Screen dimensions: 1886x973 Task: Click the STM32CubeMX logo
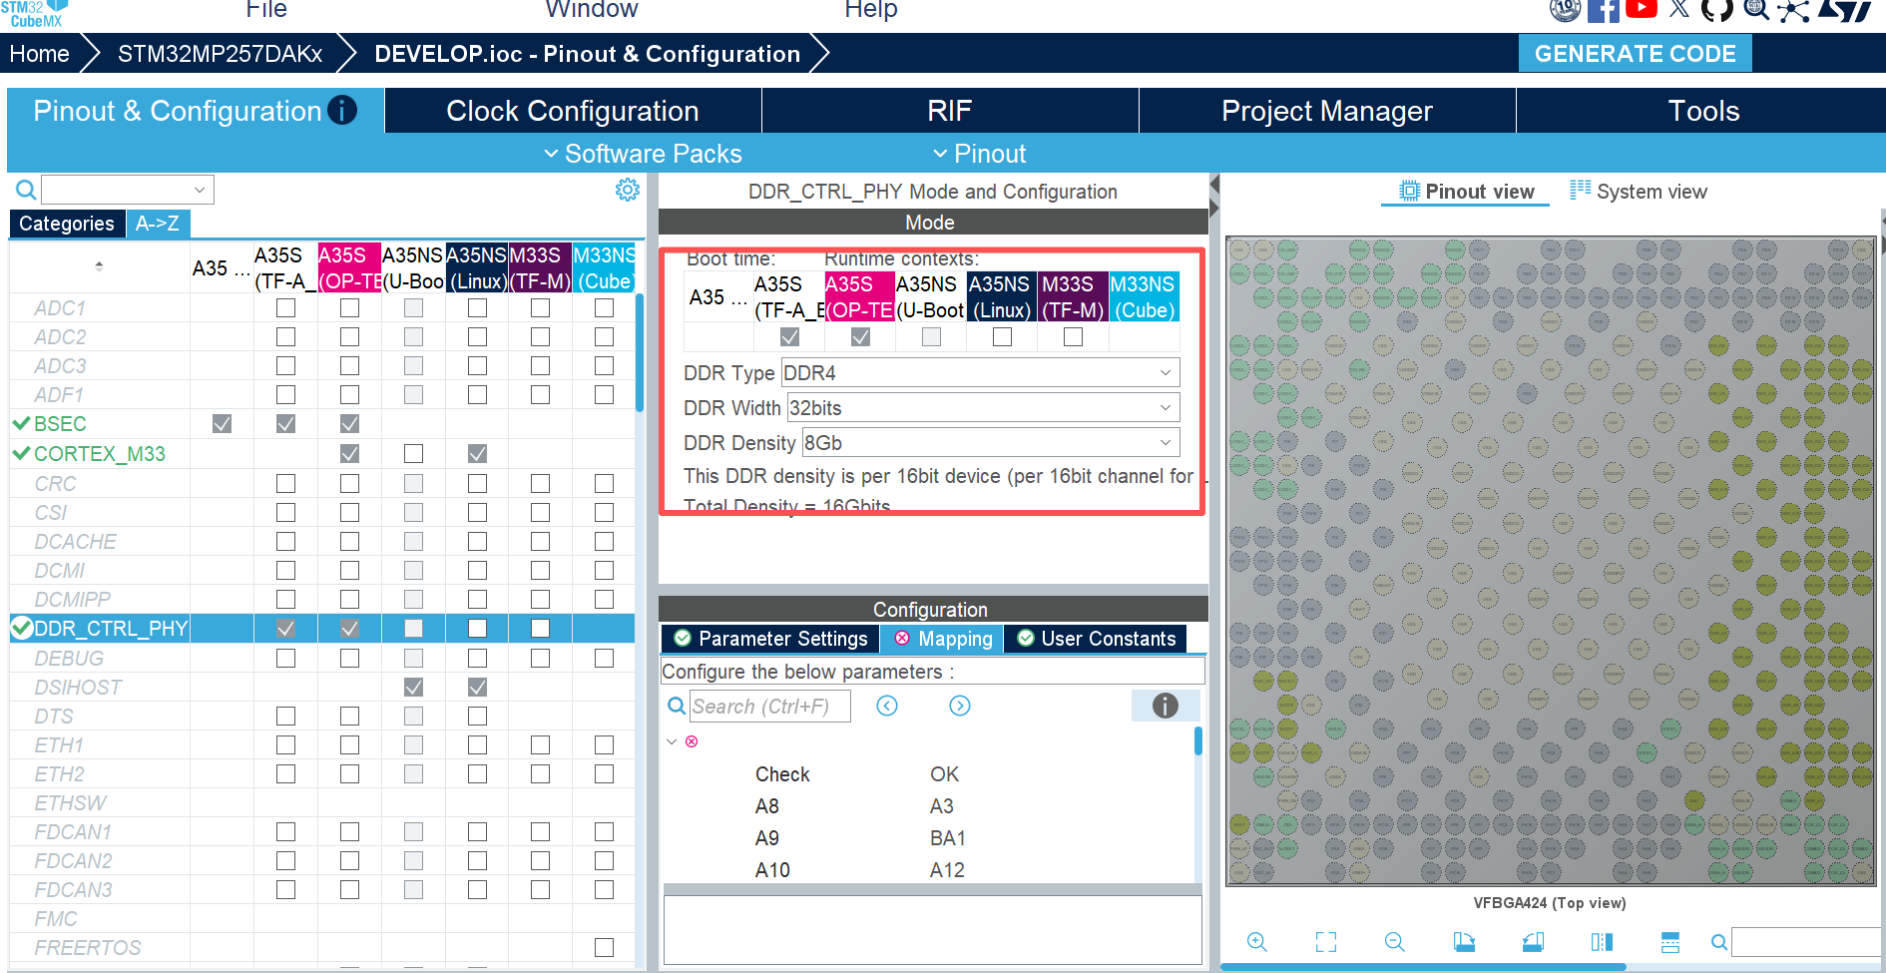click(x=34, y=13)
